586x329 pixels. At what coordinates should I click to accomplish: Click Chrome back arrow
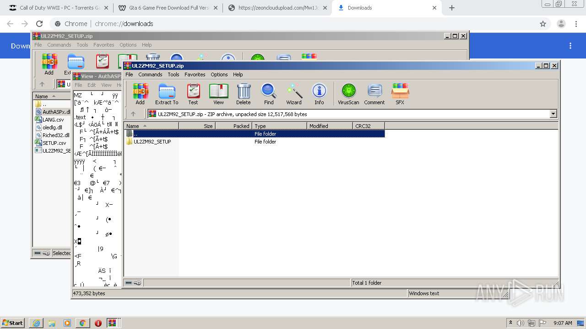click(x=10, y=24)
